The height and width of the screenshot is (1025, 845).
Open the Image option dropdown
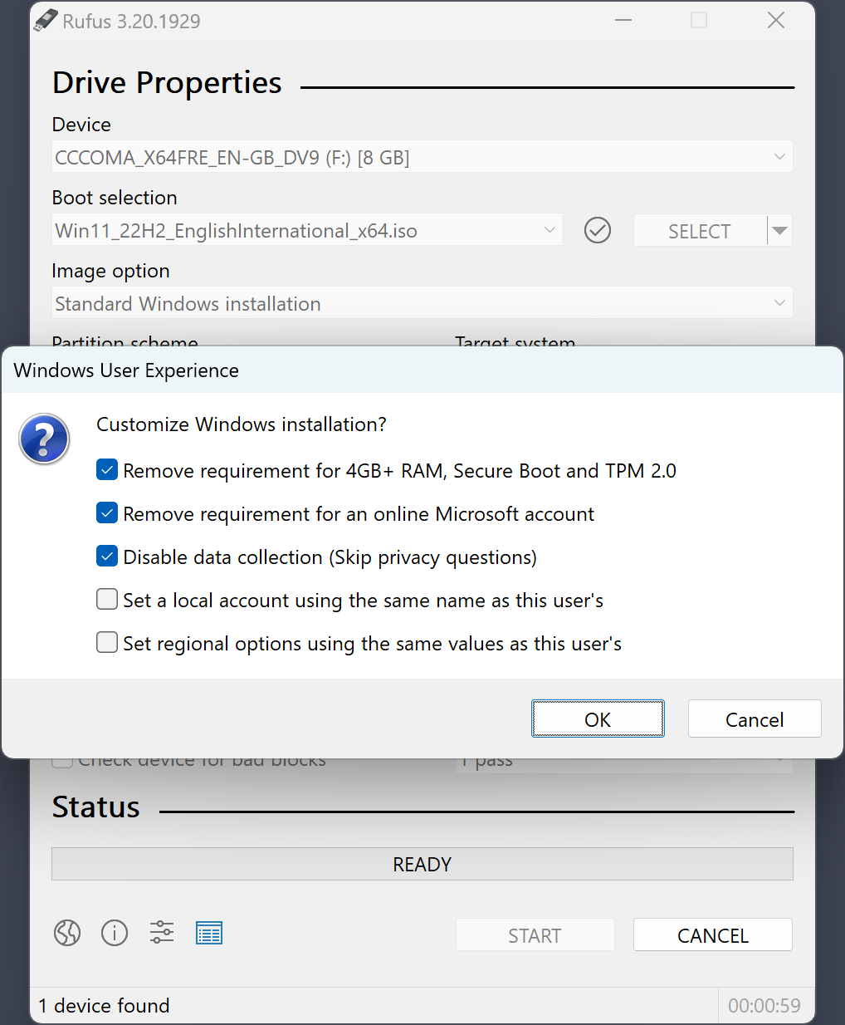(x=779, y=302)
